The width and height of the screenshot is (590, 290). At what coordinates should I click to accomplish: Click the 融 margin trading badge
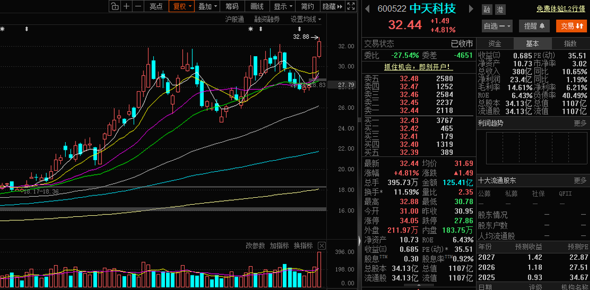tap(487, 10)
